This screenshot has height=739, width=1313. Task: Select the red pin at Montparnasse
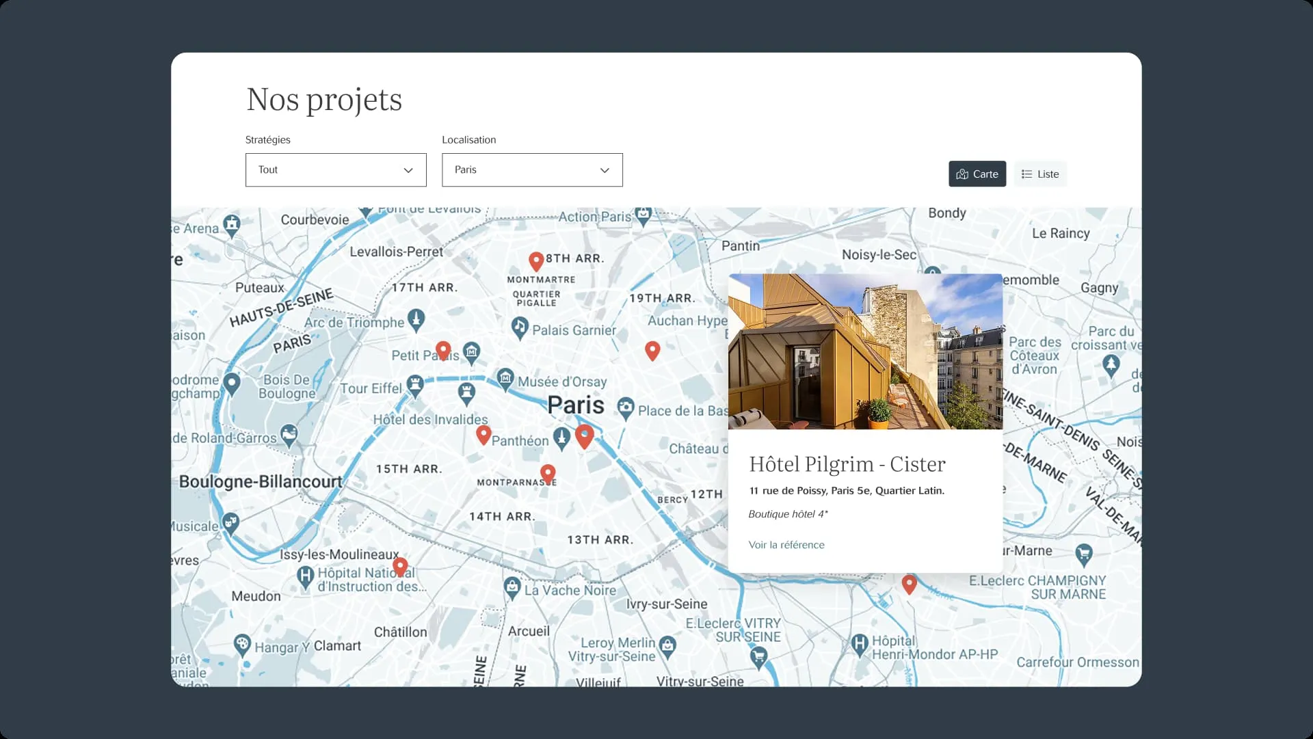click(x=548, y=474)
